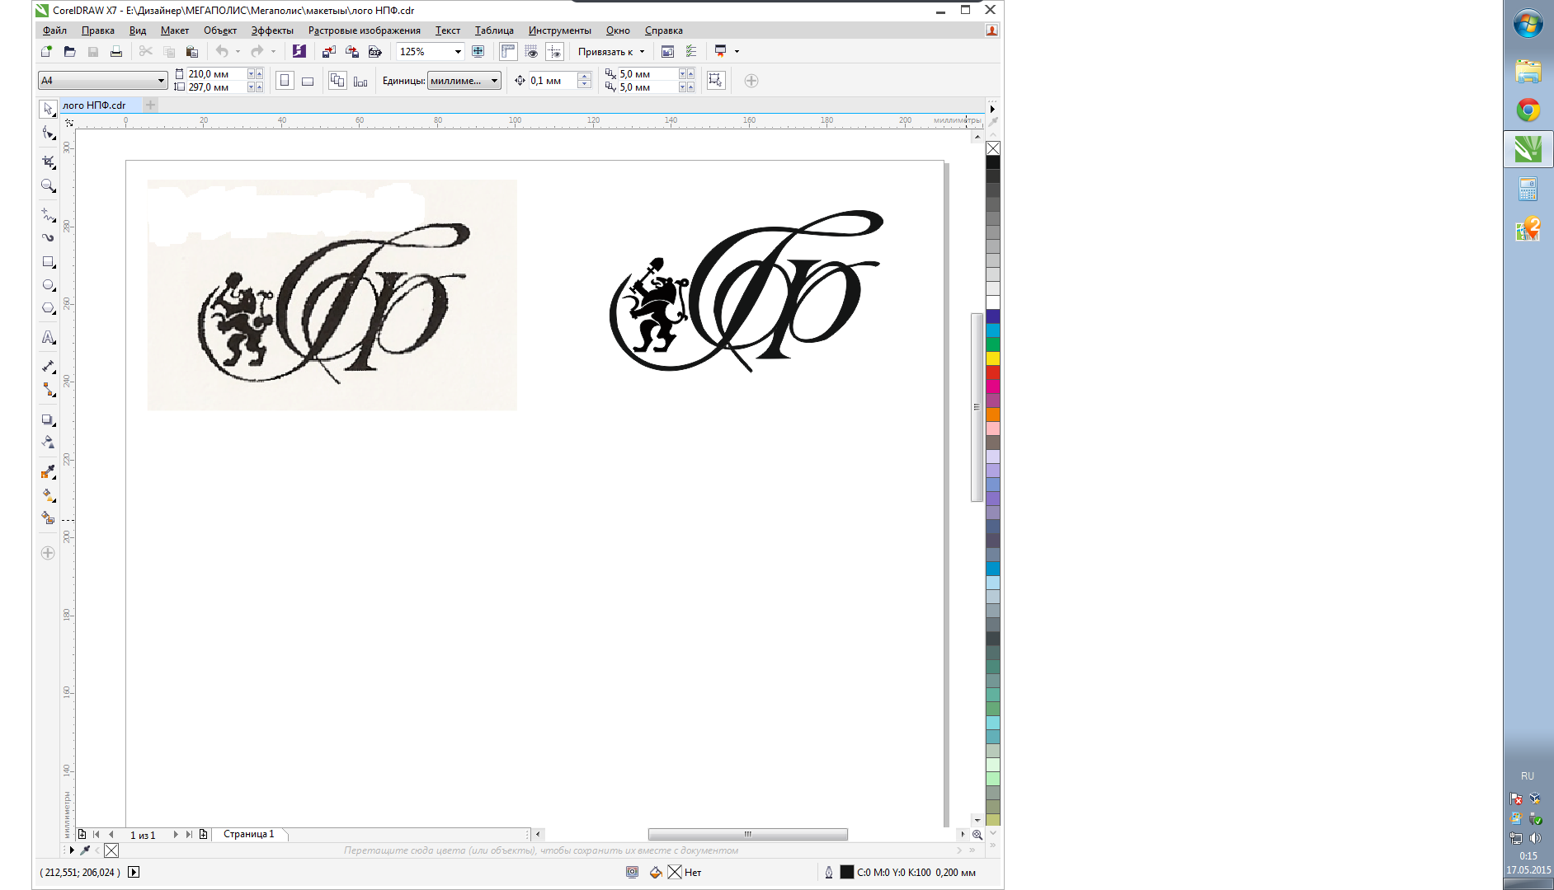Screen dimensions: 1554x890
Task: Click the Paste icon
Action: 192,51
